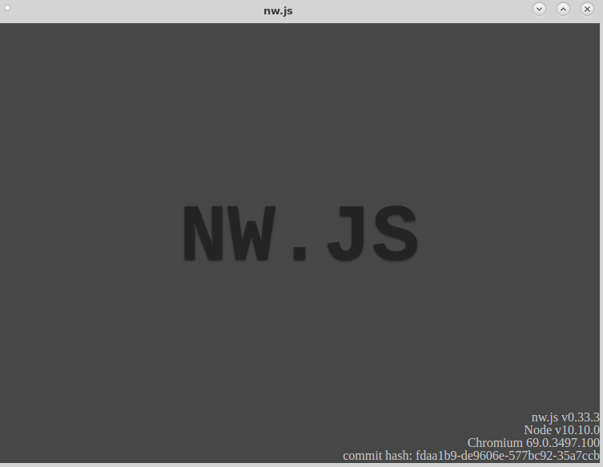Close the nw.js window
This screenshot has height=467, width=603.
tap(587, 9)
